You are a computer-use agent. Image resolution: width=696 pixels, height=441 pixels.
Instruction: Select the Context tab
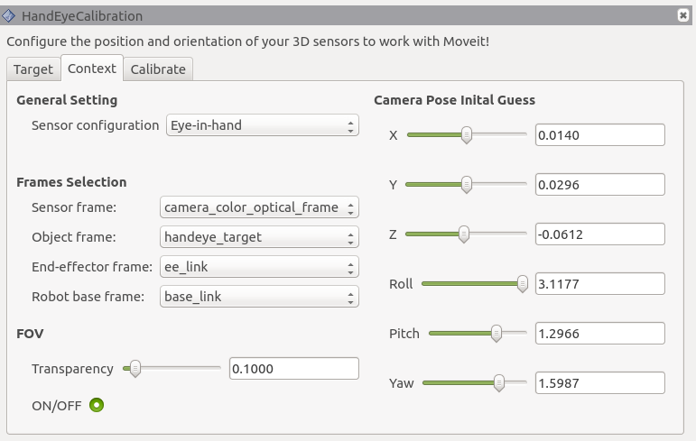pyautogui.click(x=92, y=69)
